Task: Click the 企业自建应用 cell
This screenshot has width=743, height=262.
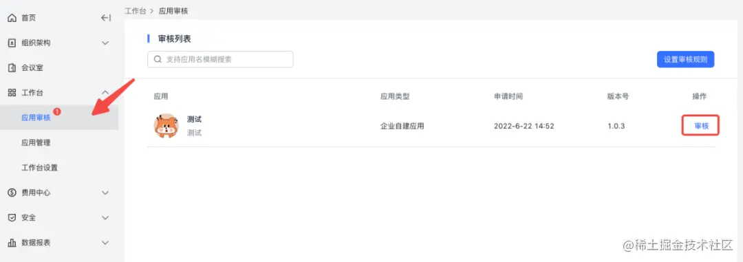Action: tap(402, 126)
